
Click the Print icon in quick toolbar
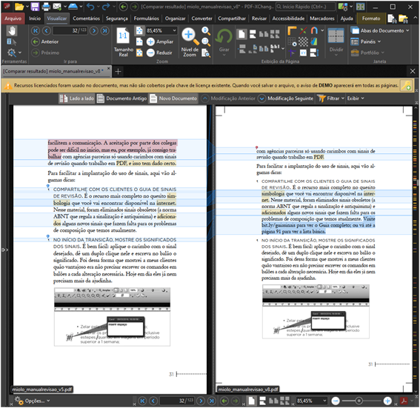pos(46,7)
